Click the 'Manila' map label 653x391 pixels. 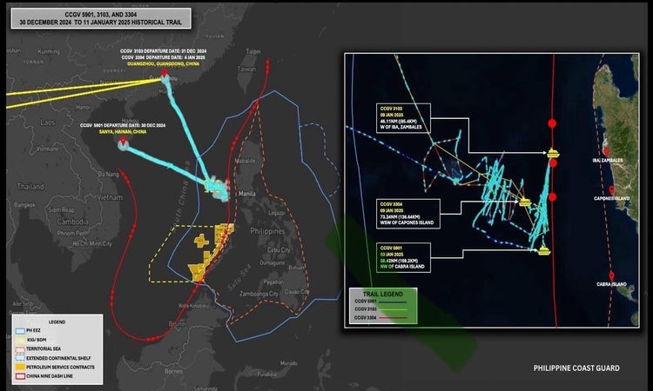point(247,194)
